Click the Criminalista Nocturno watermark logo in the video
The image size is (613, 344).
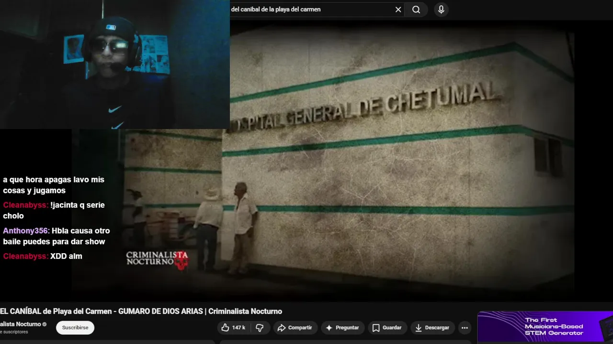157,259
